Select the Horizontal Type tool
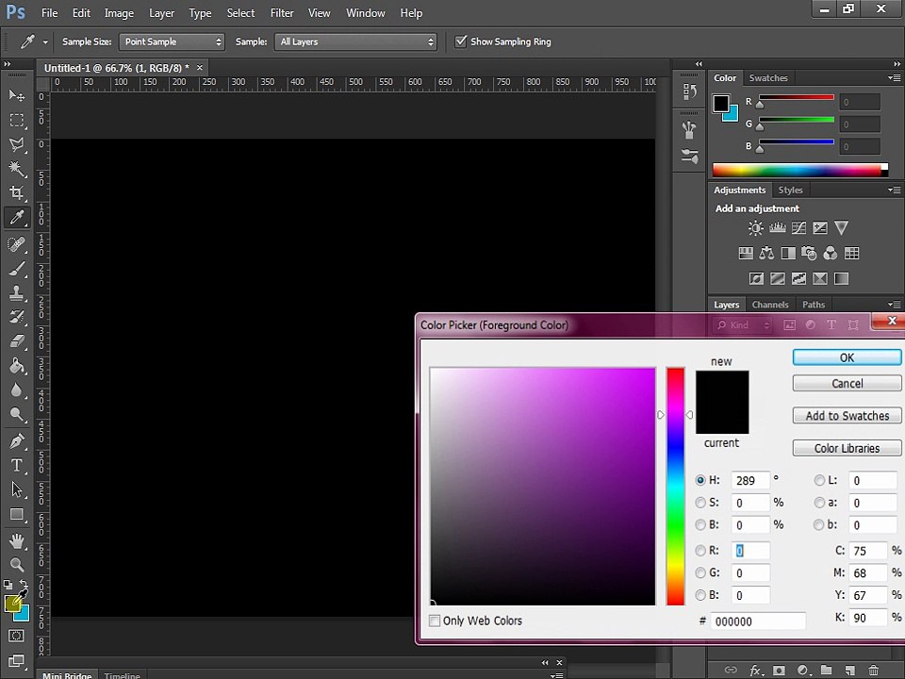The width and height of the screenshot is (905, 679). (17, 465)
